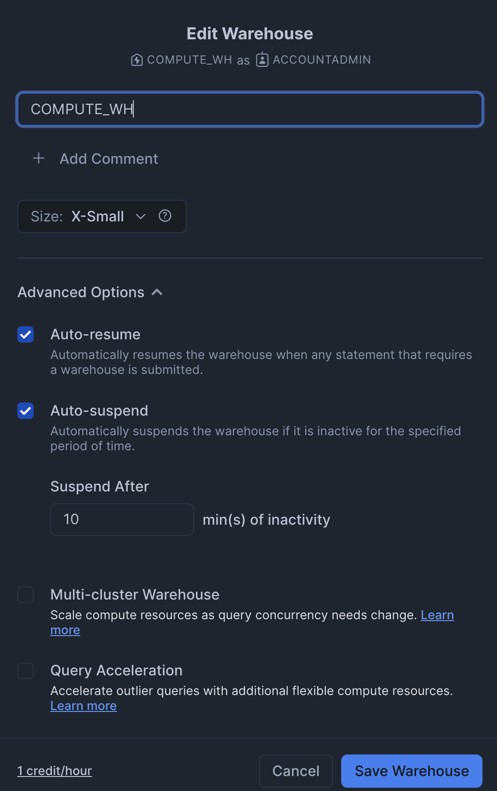Click the plus icon for Add Comment
Viewport: 497px width, 791px height.
(x=39, y=159)
